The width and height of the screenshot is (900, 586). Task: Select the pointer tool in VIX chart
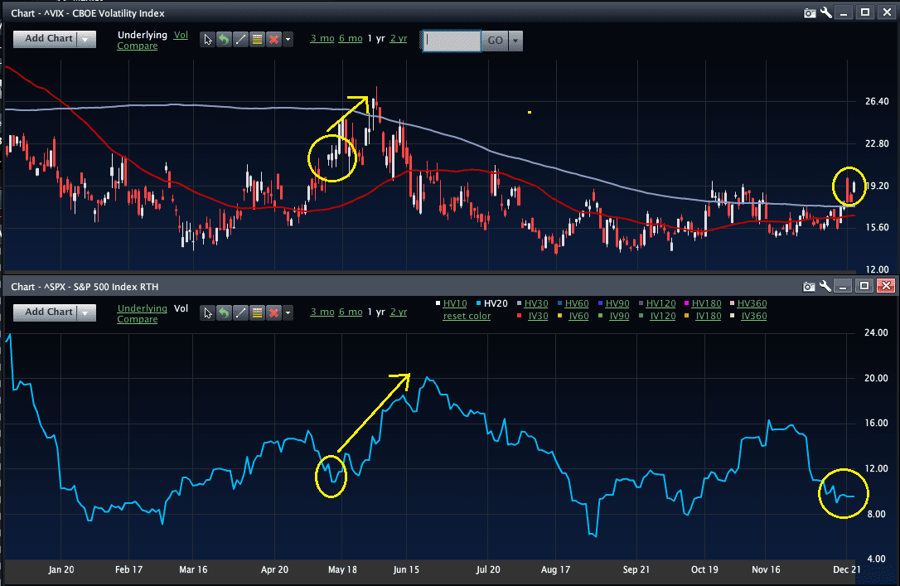pos(207,40)
